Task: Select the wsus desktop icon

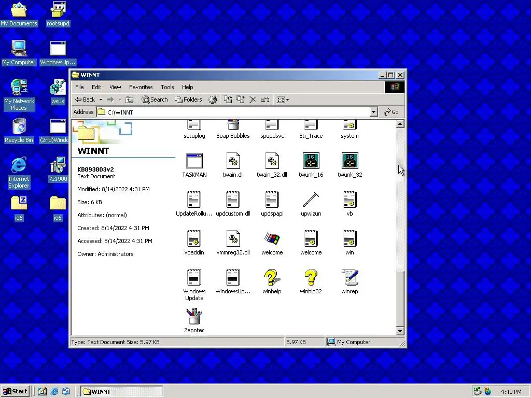Action: click(58, 92)
